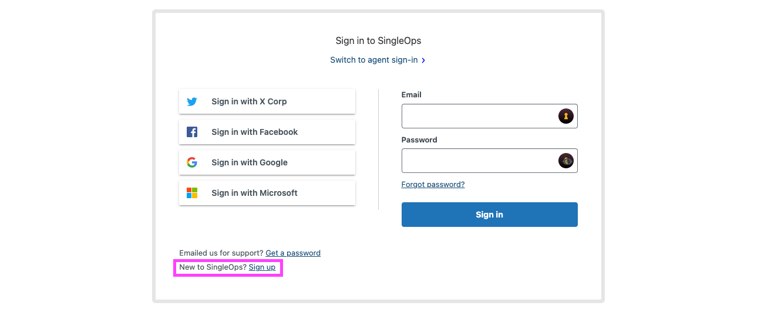
Task: Open password manager icon in Email field
Action: pyautogui.click(x=565, y=116)
